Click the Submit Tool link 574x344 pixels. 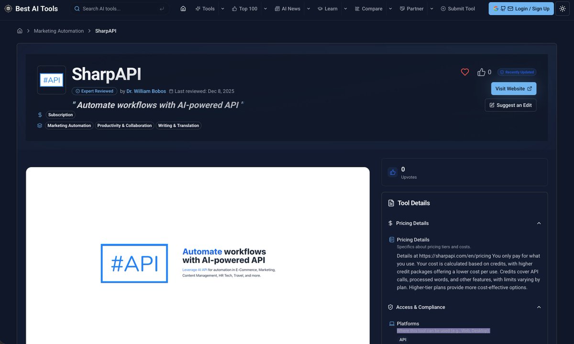[x=458, y=9]
